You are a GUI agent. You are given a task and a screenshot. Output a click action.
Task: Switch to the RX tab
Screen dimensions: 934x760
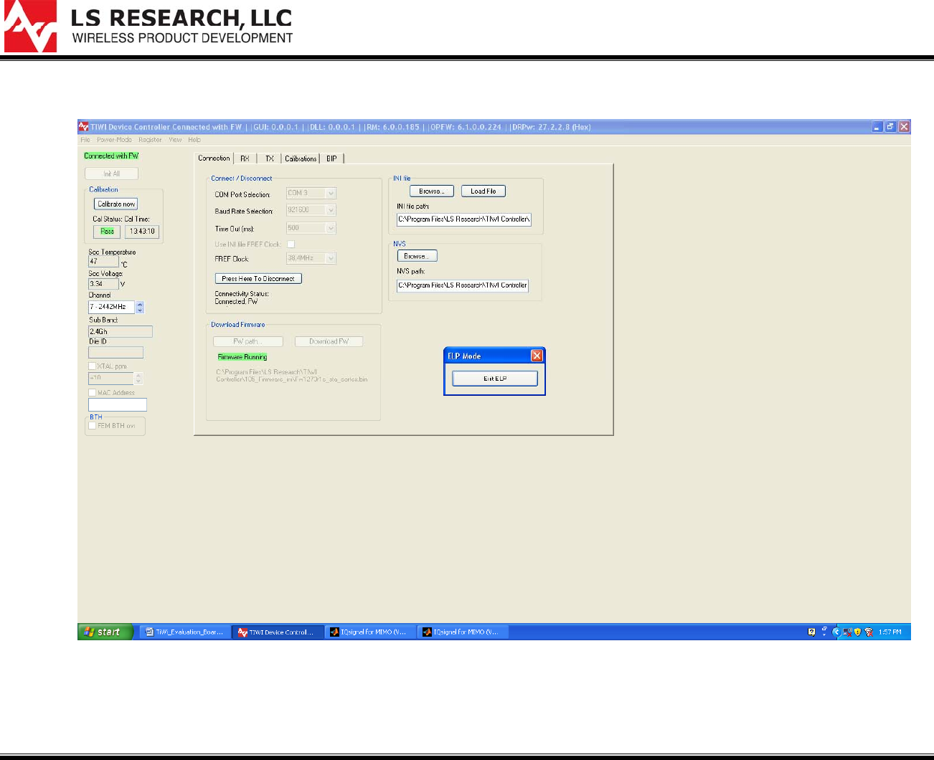(245, 158)
